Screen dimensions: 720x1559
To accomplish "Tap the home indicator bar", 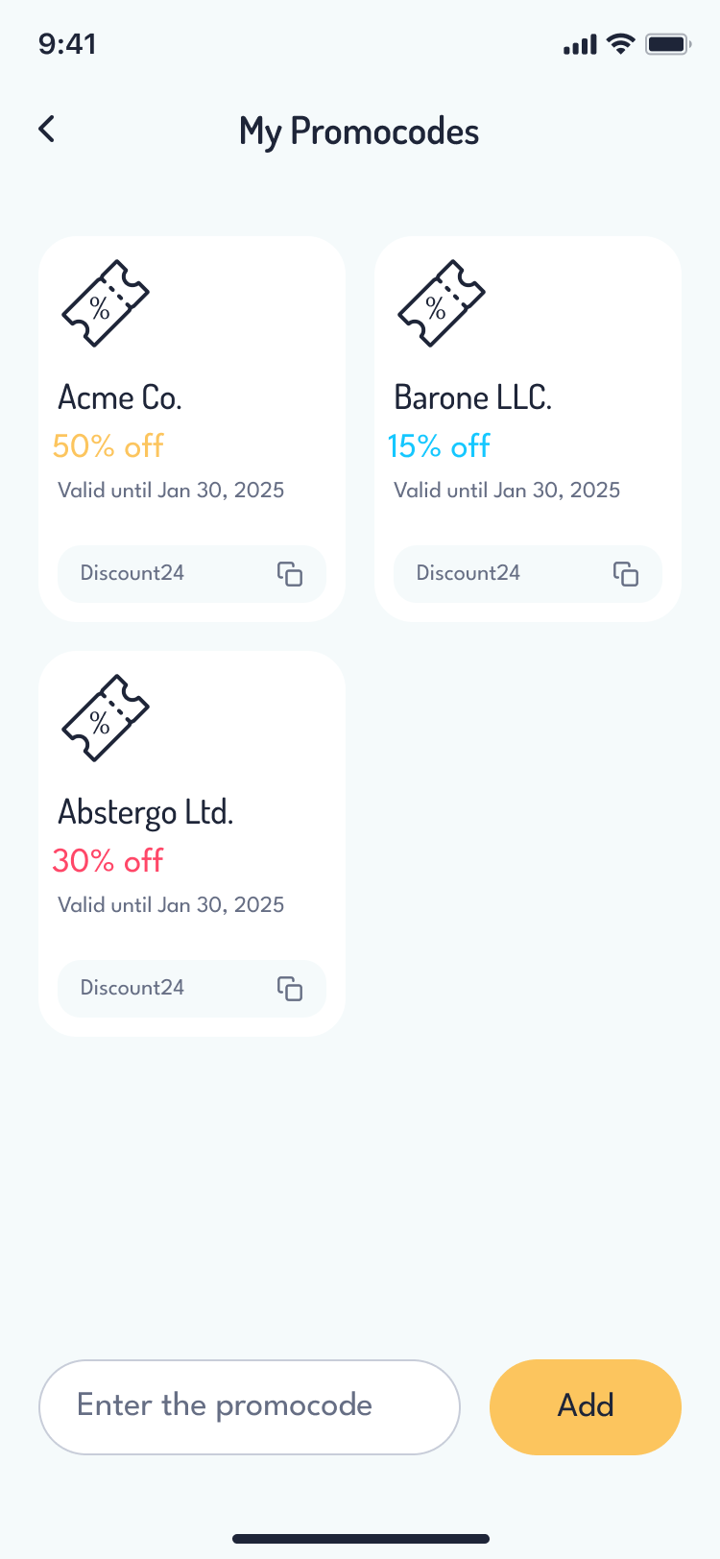I will 360,1539.
